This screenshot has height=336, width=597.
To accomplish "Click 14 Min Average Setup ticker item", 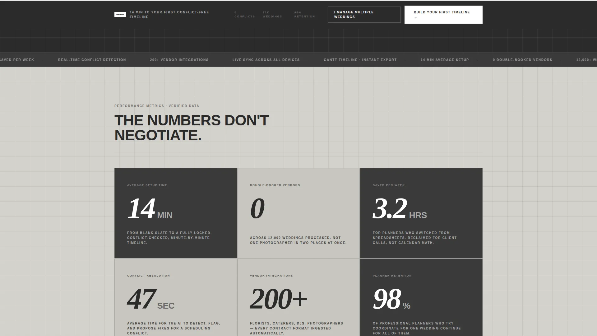I will [x=445, y=60].
